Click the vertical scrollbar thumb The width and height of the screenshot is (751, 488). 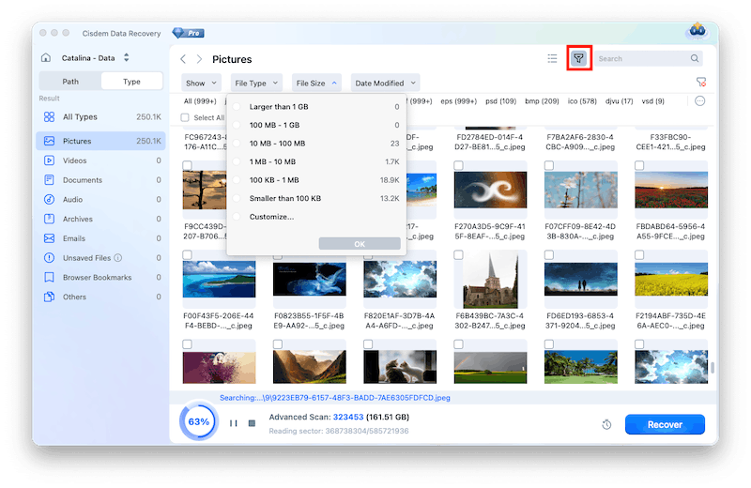tap(713, 367)
